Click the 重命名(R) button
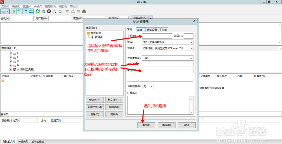The width and height of the screenshot is (282, 144). (x=114, y=107)
